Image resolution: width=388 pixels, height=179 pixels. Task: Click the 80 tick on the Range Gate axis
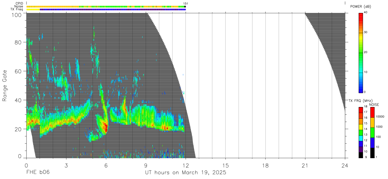pyautogui.click(x=18, y=42)
